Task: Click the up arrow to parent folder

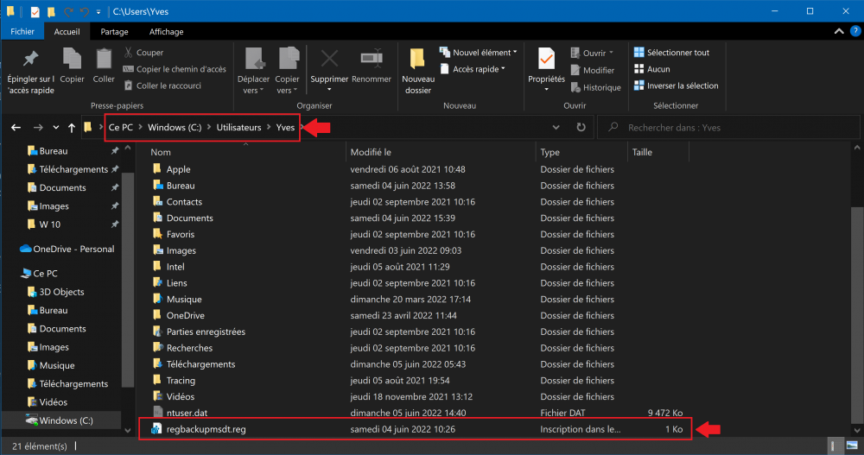Action: 71,128
